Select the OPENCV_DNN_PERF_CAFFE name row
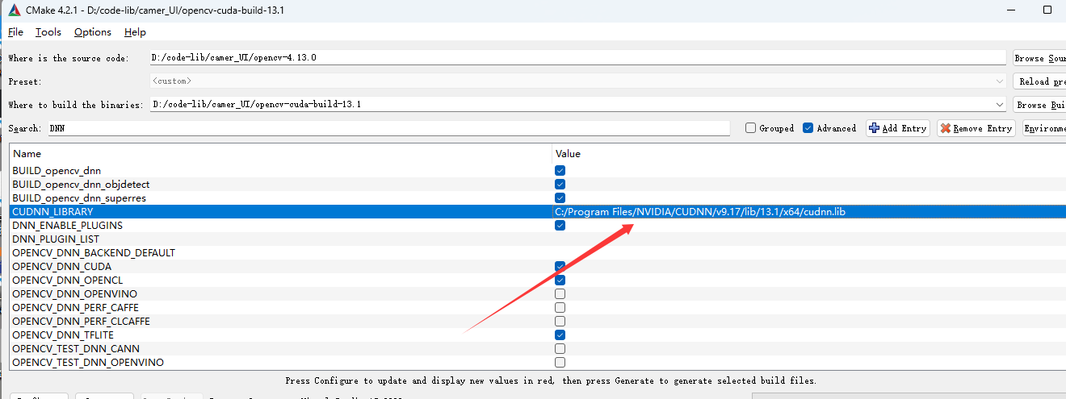This screenshot has width=1066, height=399. click(280, 308)
